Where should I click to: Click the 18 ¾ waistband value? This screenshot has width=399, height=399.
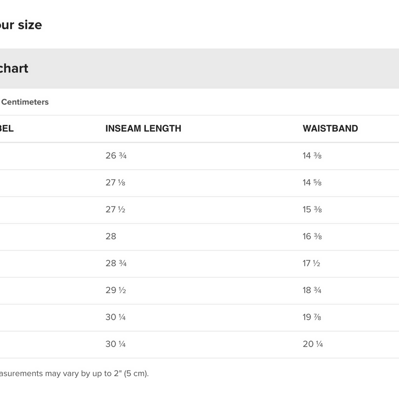click(312, 290)
